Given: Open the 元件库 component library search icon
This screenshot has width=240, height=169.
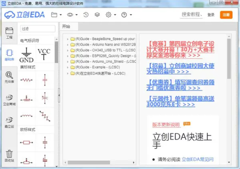Looking at the screenshot, I should (x=9, y=77).
